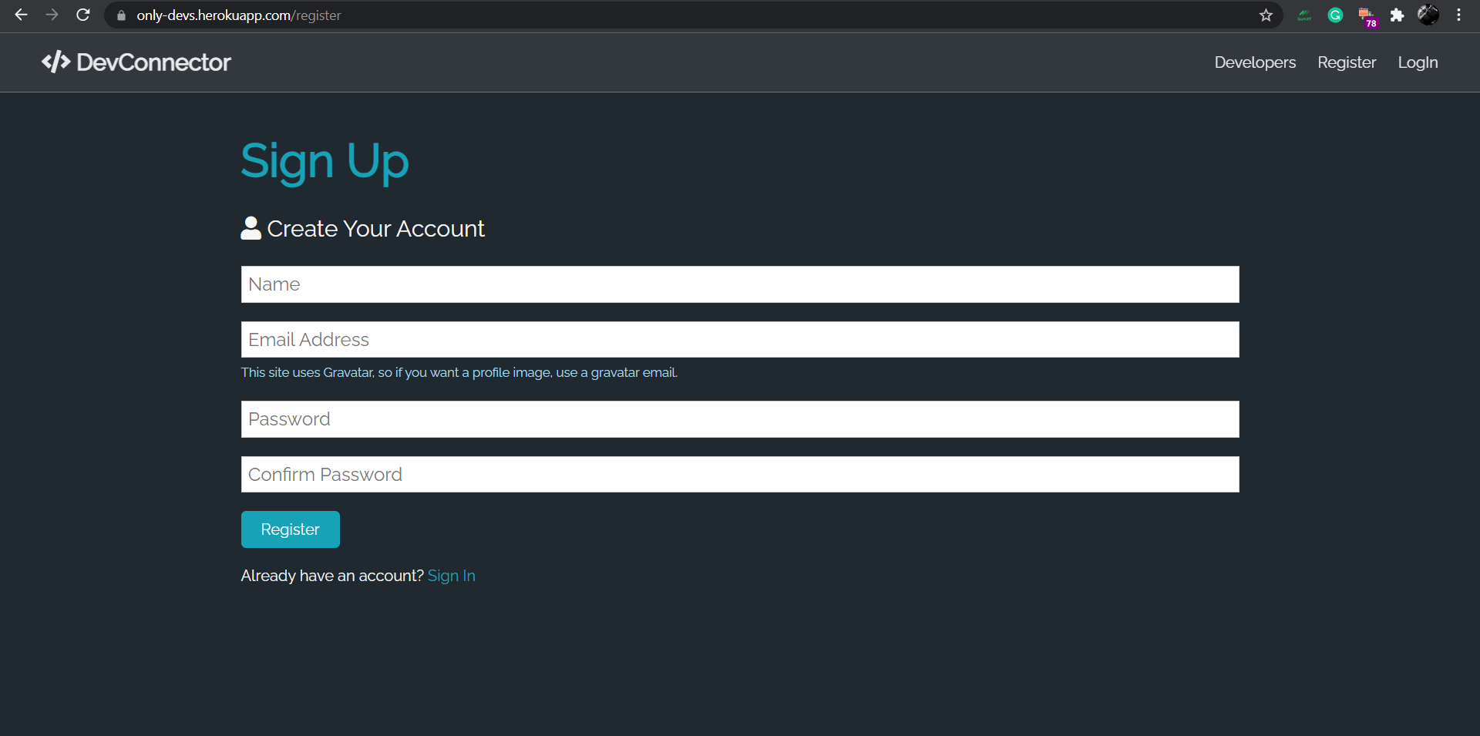Open the Chrome profile avatar
Screen dimensions: 1480x736
[x=1428, y=15]
